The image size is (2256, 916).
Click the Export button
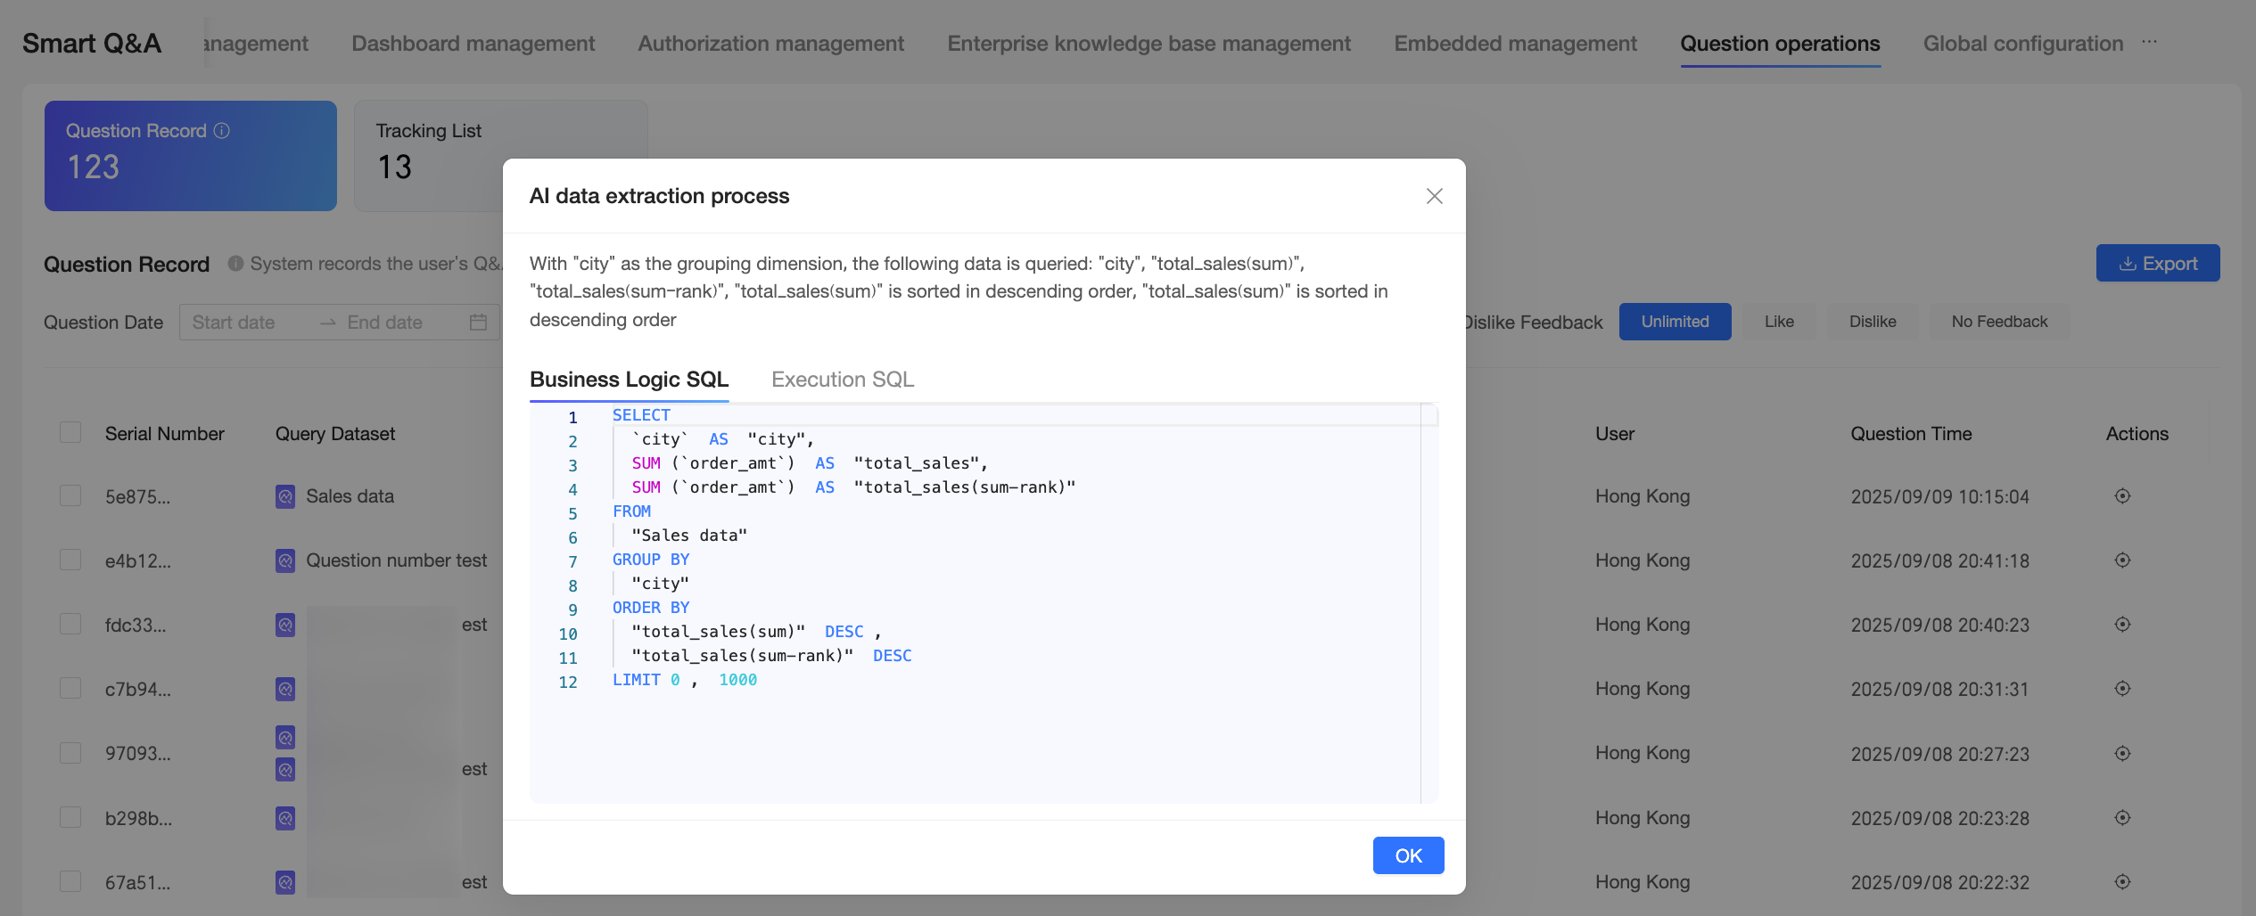[2157, 264]
